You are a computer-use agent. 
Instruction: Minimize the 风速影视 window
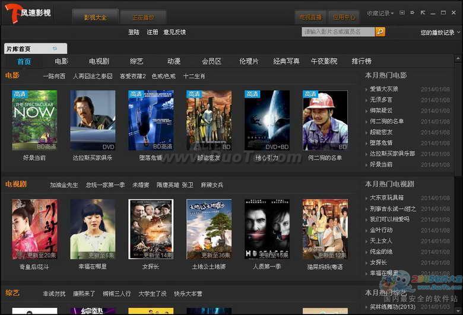click(x=433, y=13)
